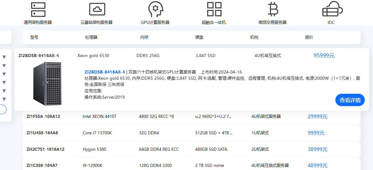Image resolution: width=373 pixels, height=170 pixels.
Task: Click the 9999元 price
Action: pos(316,133)
